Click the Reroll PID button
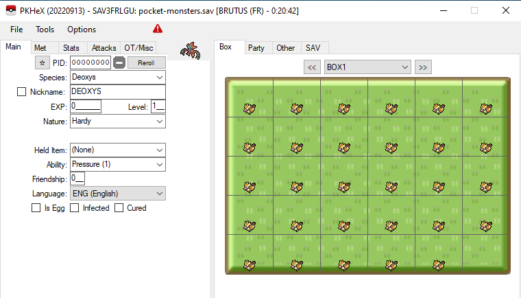Screen dimensions: 521x298 146,62
